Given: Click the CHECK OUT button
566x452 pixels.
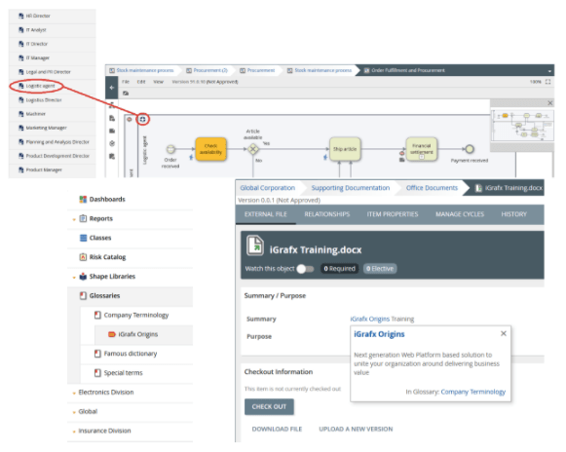Looking at the screenshot, I should pos(269,407).
